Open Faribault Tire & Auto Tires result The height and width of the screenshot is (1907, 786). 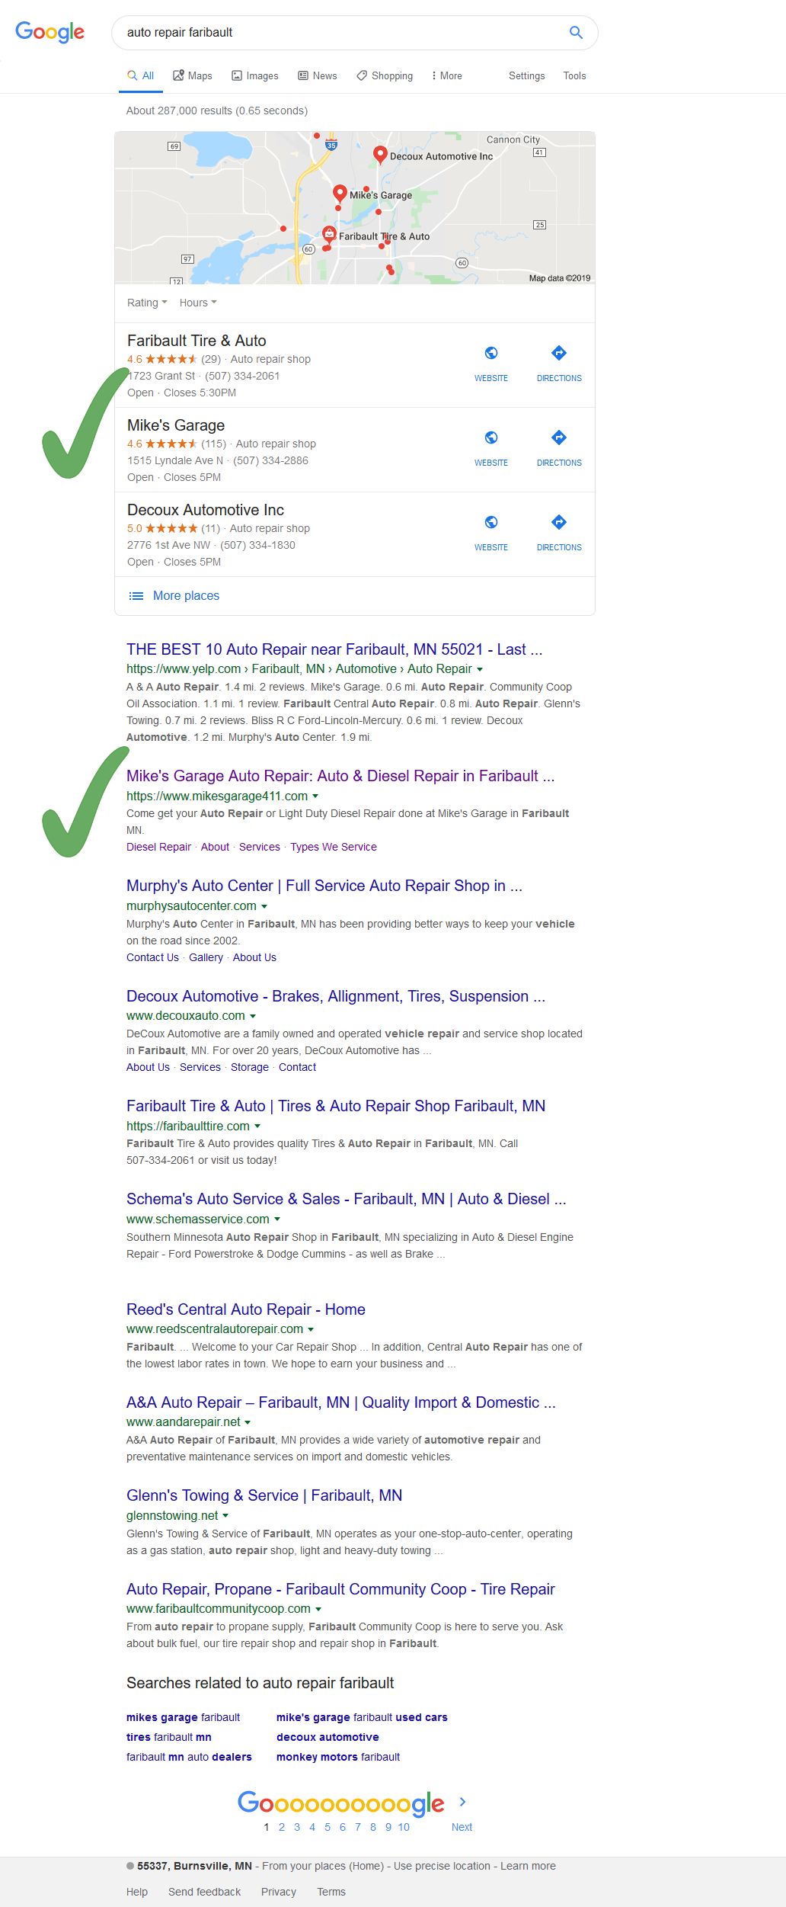pyautogui.click(x=336, y=1106)
